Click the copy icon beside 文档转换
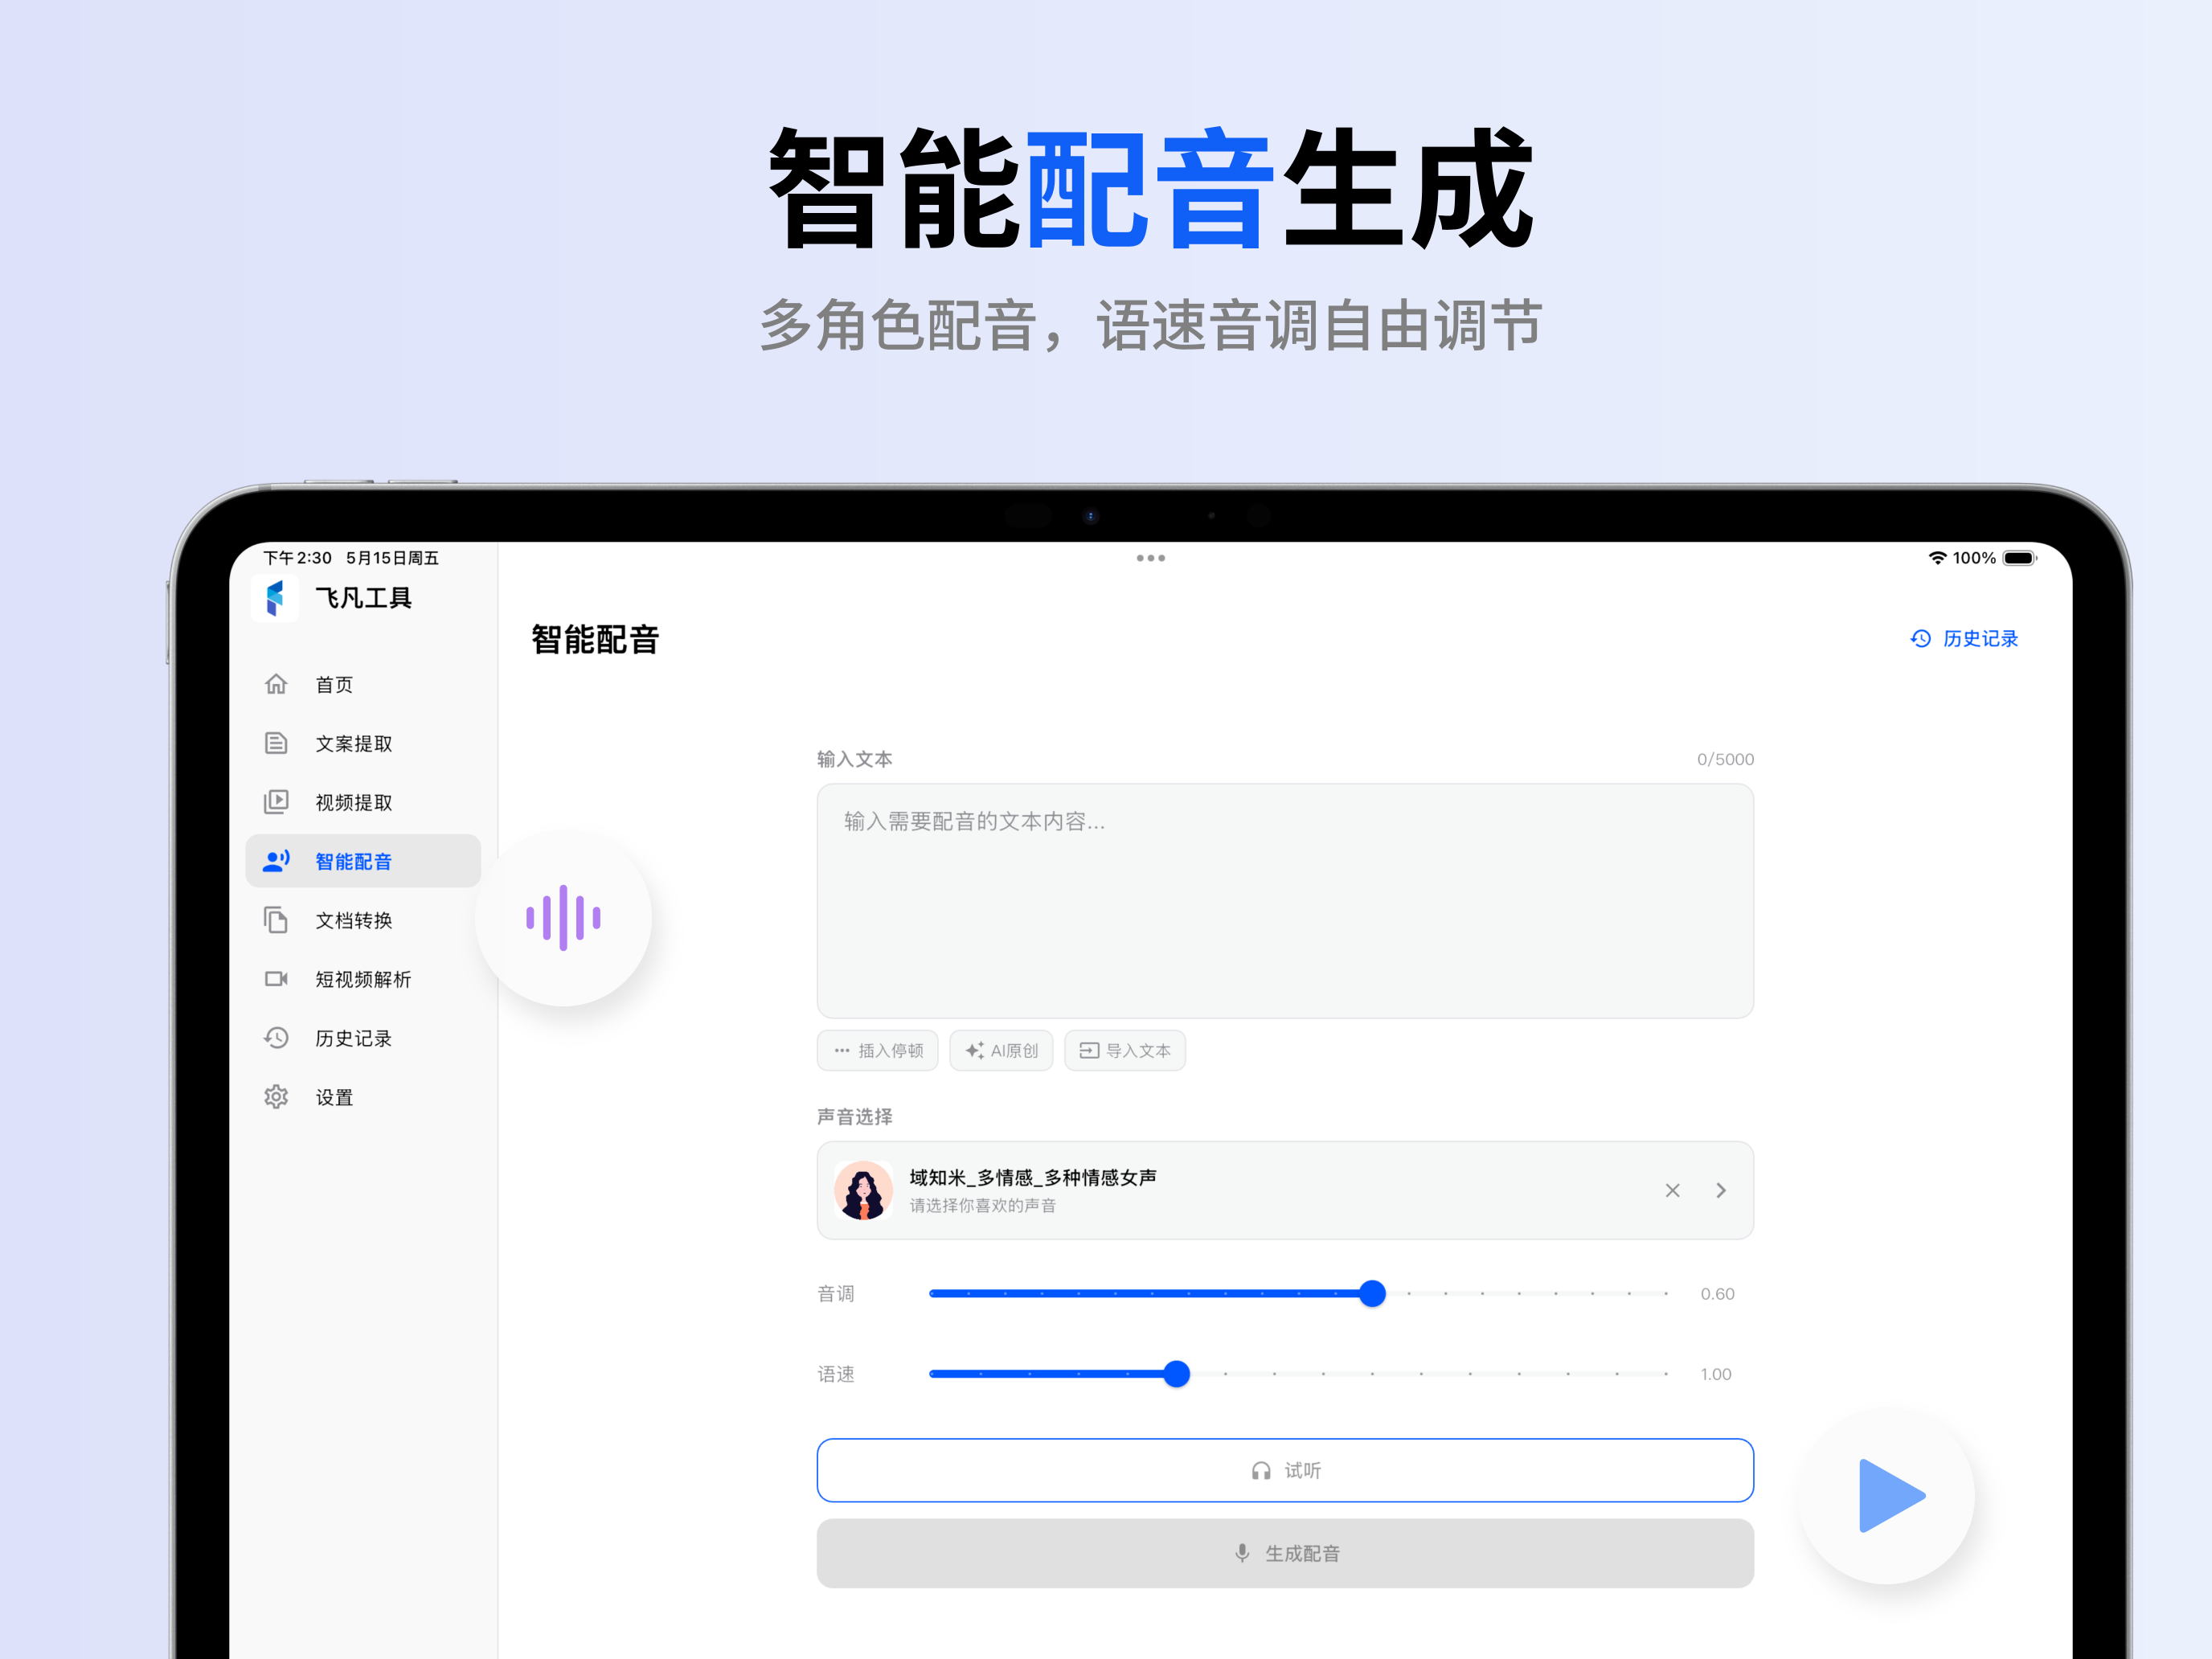2212x1659 pixels. click(x=276, y=920)
